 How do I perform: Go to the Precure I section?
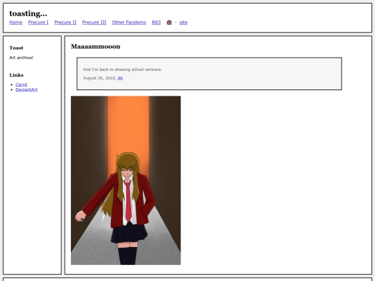click(38, 22)
